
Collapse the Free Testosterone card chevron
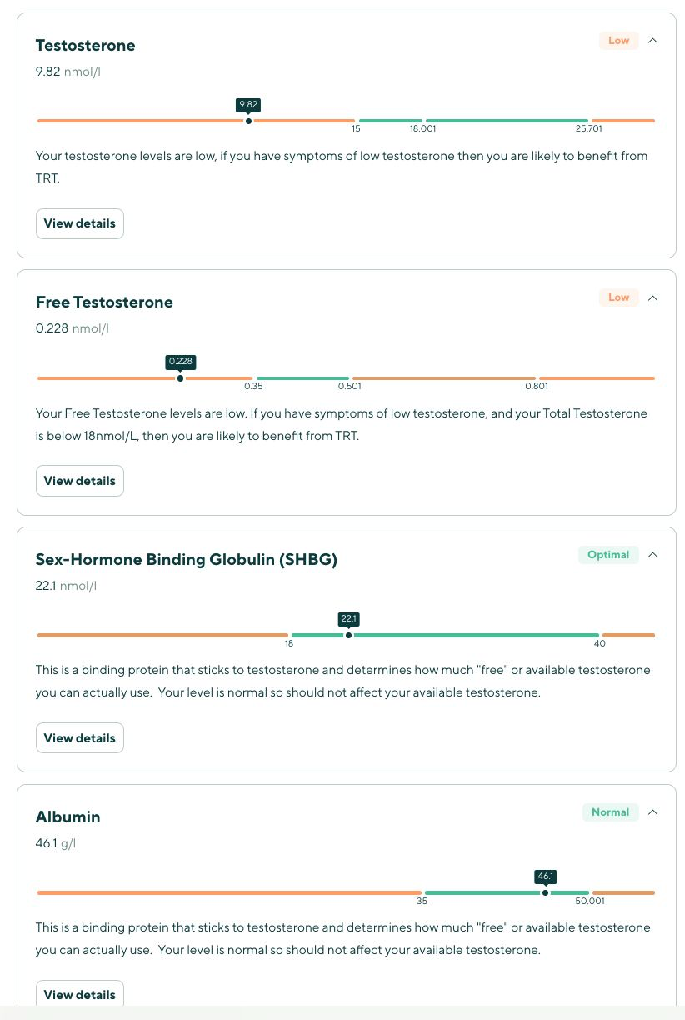(652, 297)
